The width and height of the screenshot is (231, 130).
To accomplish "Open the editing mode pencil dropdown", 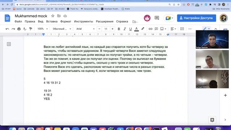I will [x=206, y=29].
